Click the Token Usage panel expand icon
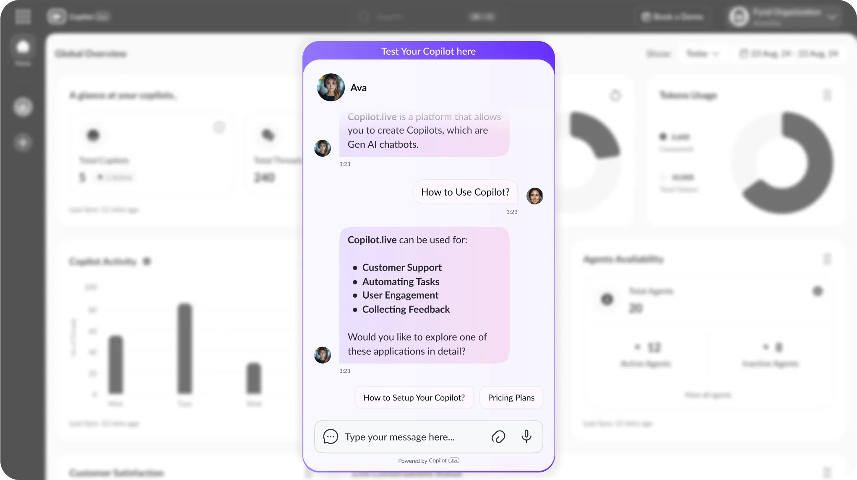857x480 pixels. [x=828, y=95]
